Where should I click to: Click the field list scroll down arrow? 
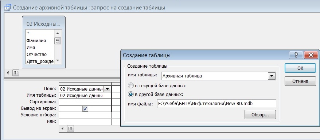(58, 61)
